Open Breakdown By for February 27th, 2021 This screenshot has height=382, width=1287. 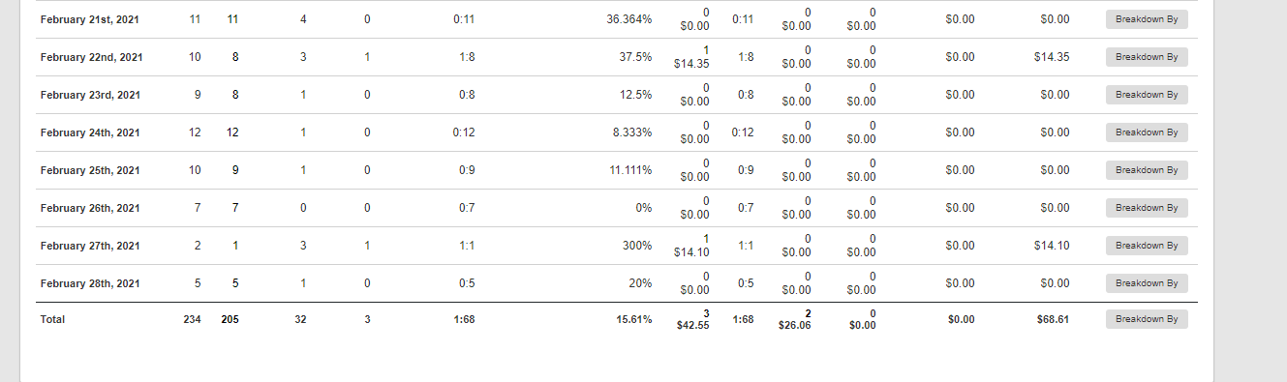pyautogui.click(x=1147, y=246)
